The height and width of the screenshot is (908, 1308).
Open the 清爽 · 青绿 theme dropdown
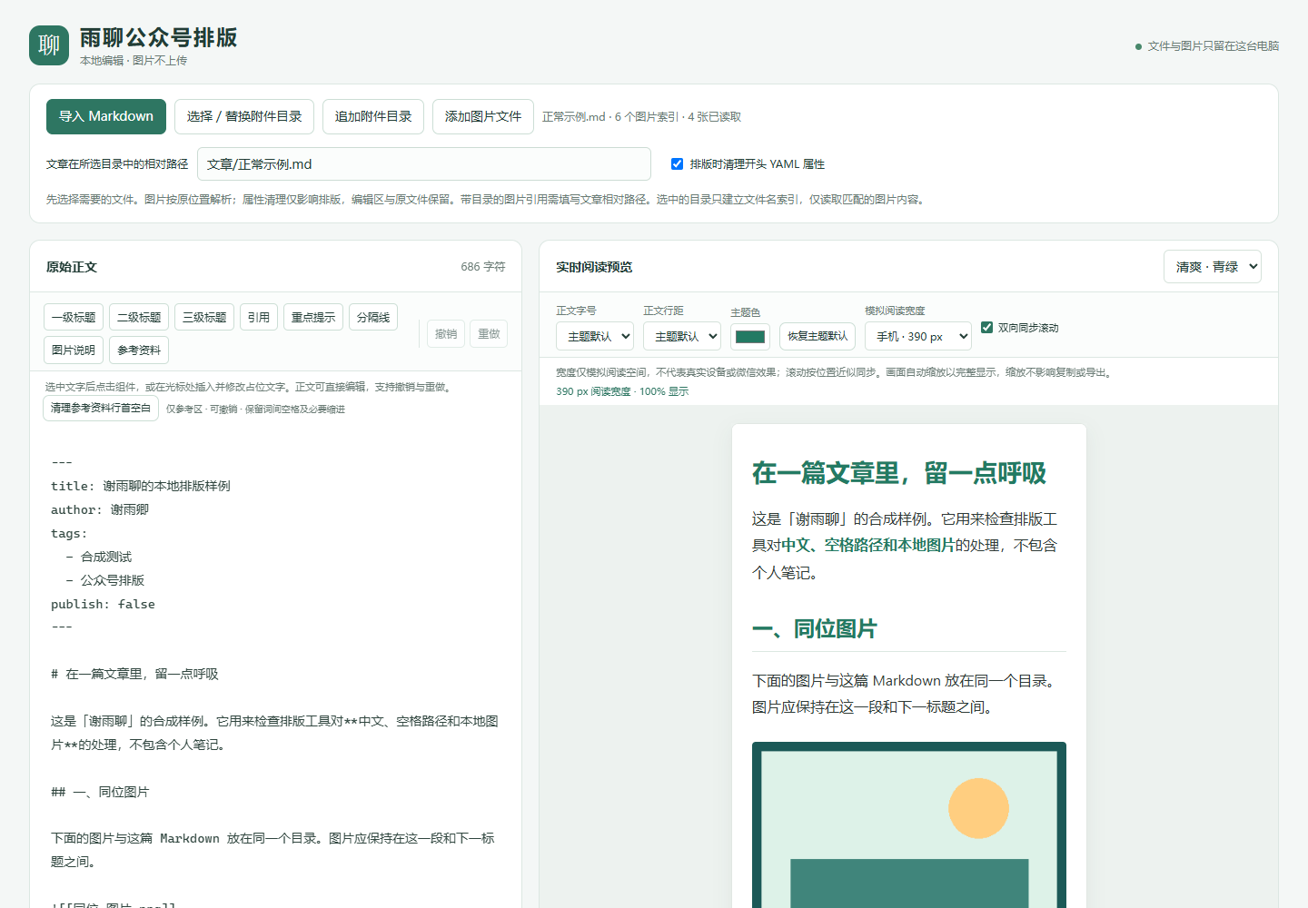[1213, 267]
